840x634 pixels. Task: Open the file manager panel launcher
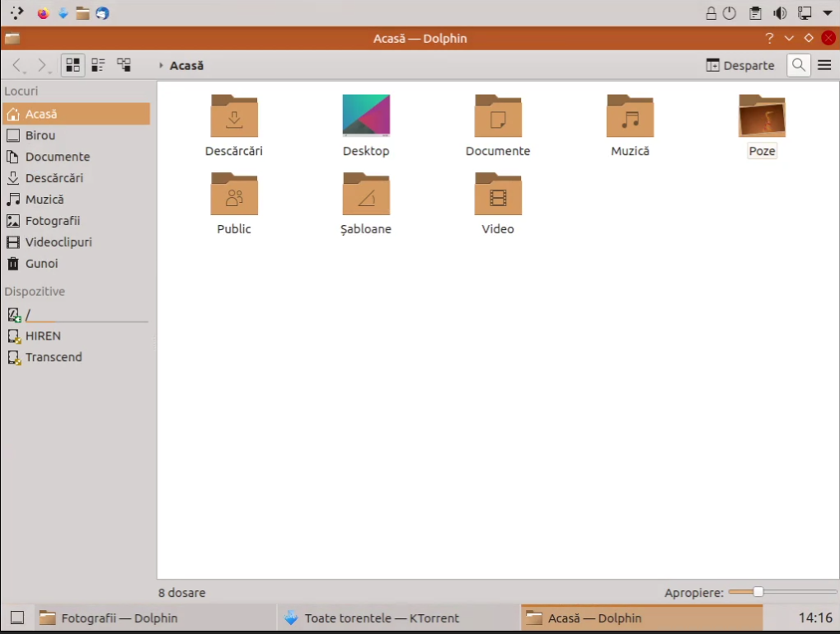(82, 13)
